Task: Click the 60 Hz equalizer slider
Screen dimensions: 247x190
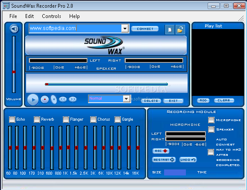Action: coord(10,148)
